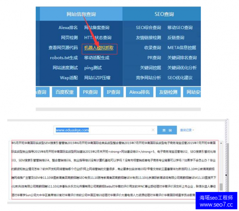Click the 查询 search button
Screen dimensions: 239x211
click(x=167, y=130)
